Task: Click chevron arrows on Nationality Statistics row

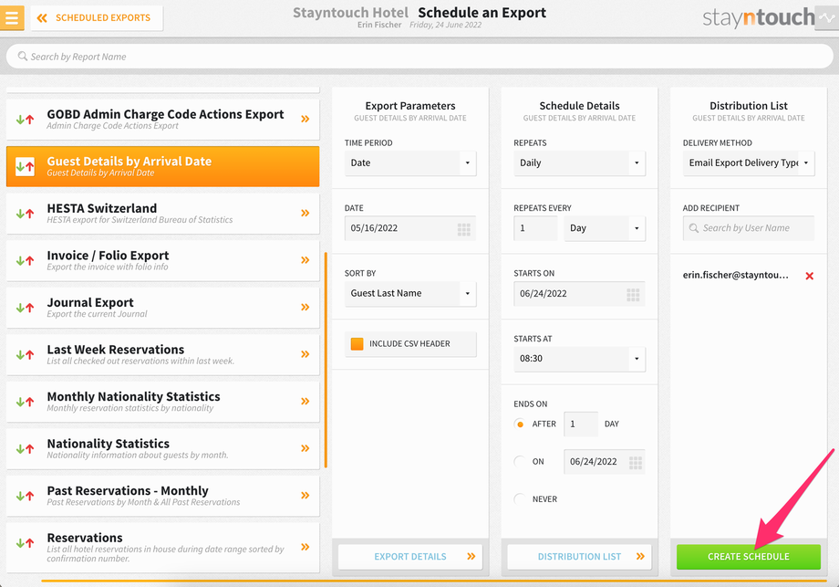Action: click(x=305, y=449)
